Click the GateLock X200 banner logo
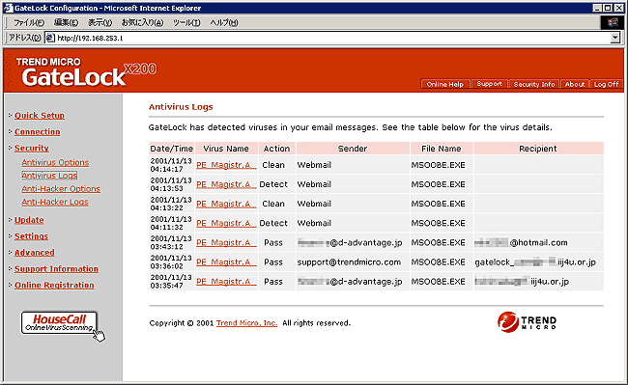Screen dimensions: 628x385 86,72
